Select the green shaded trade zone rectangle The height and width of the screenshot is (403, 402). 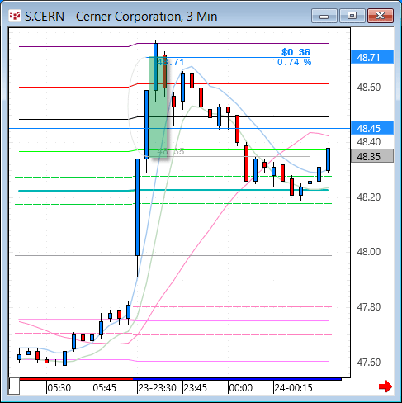pos(158,107)
